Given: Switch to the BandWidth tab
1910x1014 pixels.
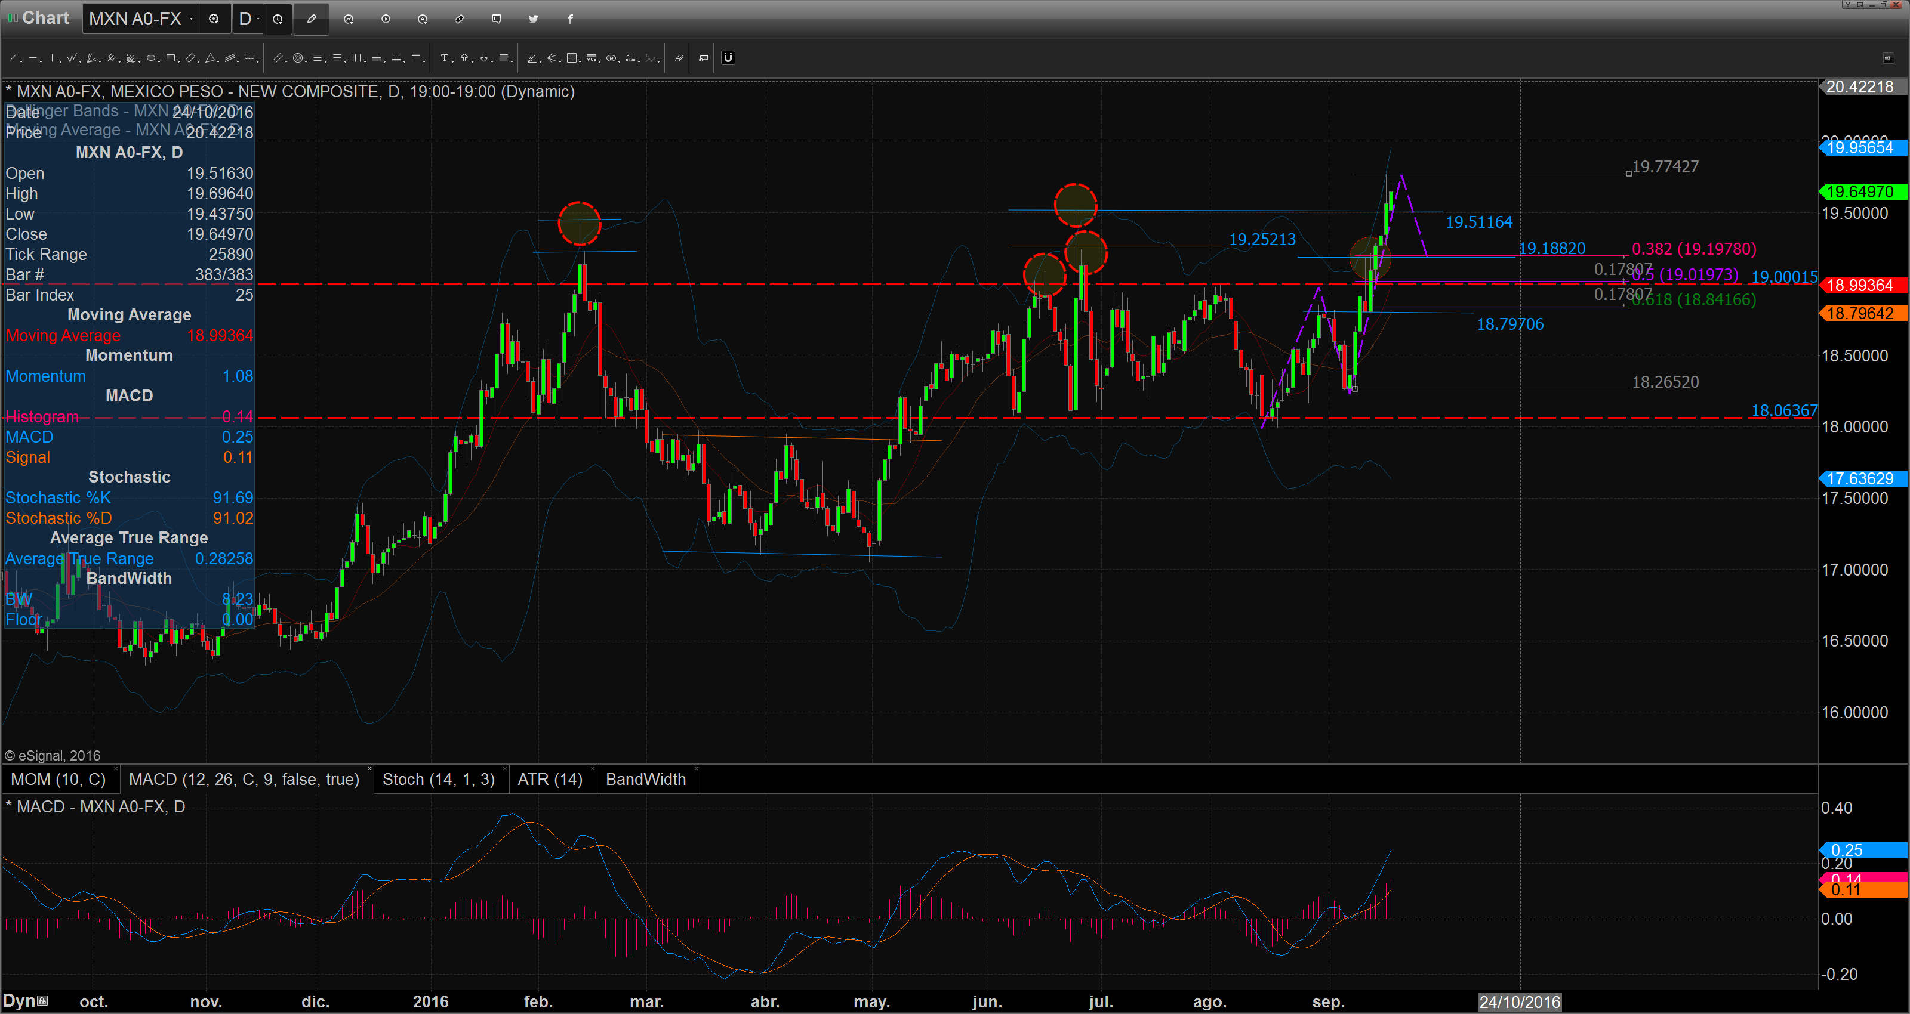Looking at the screenshot, I should pyautogui.click(x=646, y=779).
